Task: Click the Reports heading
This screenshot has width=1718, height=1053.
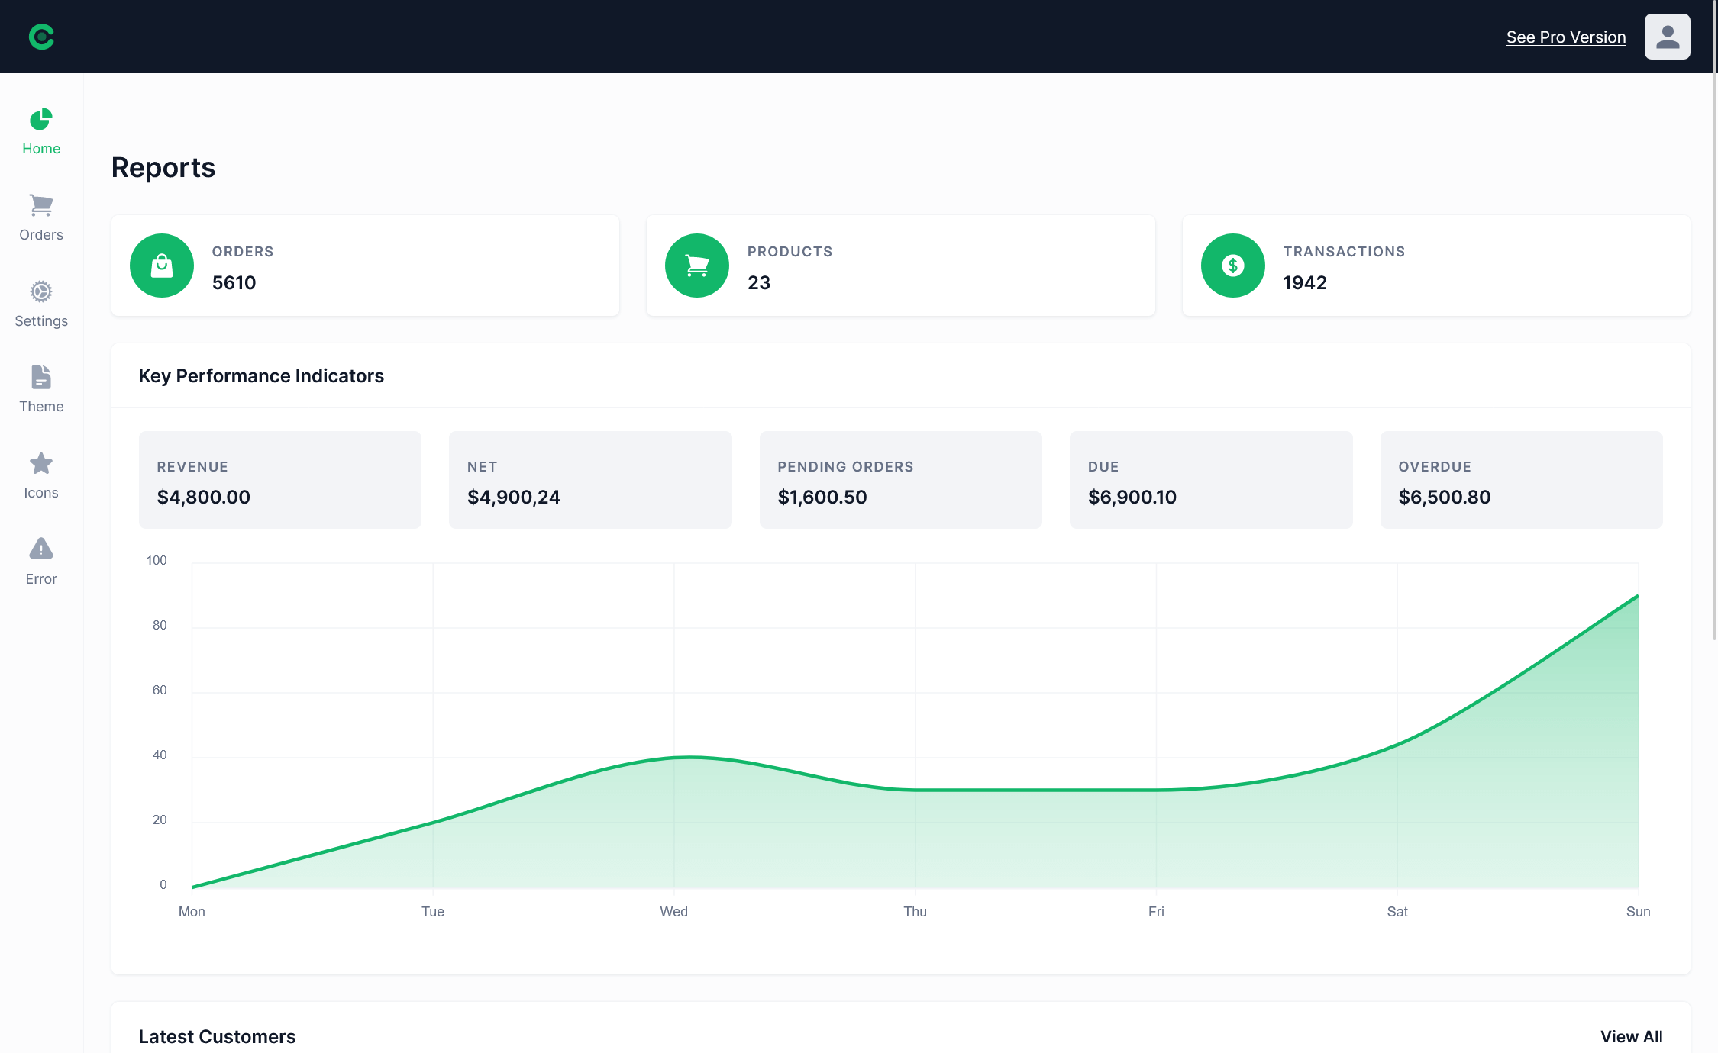Action: tap(163, 168)
